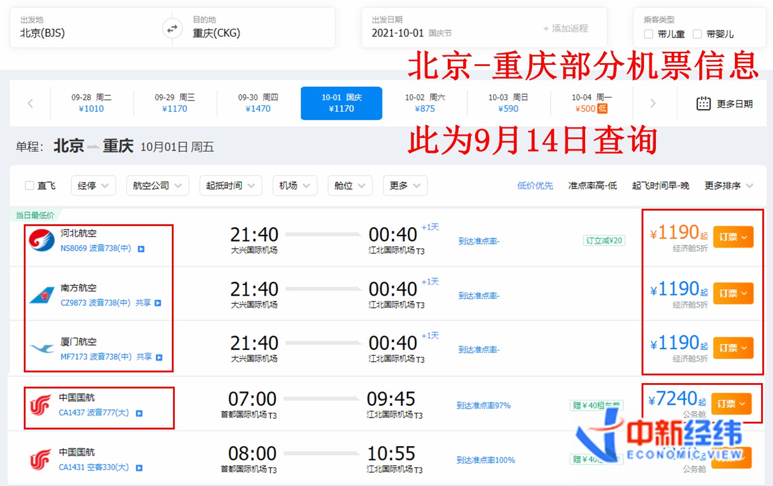The height and width of the screenshot is (486, 773).
Task: Click the Hebei Airlines logo
Action: (x=42, y=240)
